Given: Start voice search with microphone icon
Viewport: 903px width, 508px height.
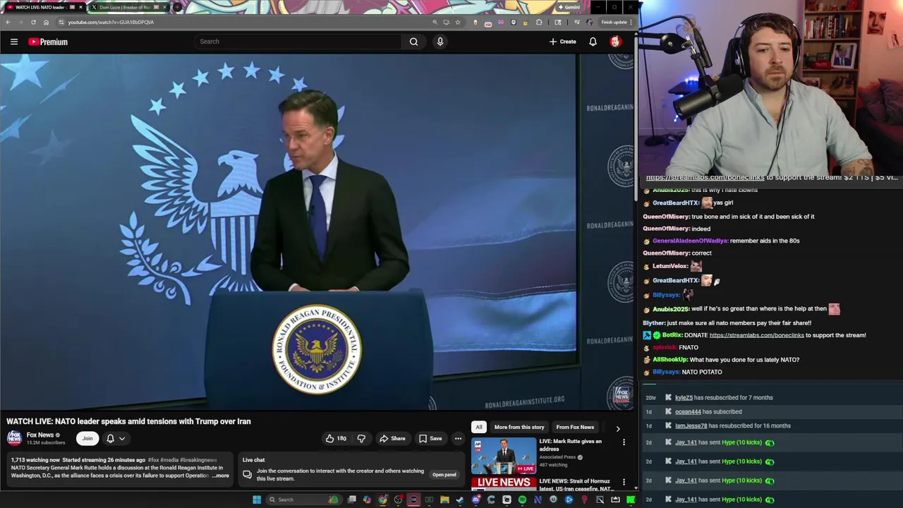Looking at the screenshot, I should (440, 42).
